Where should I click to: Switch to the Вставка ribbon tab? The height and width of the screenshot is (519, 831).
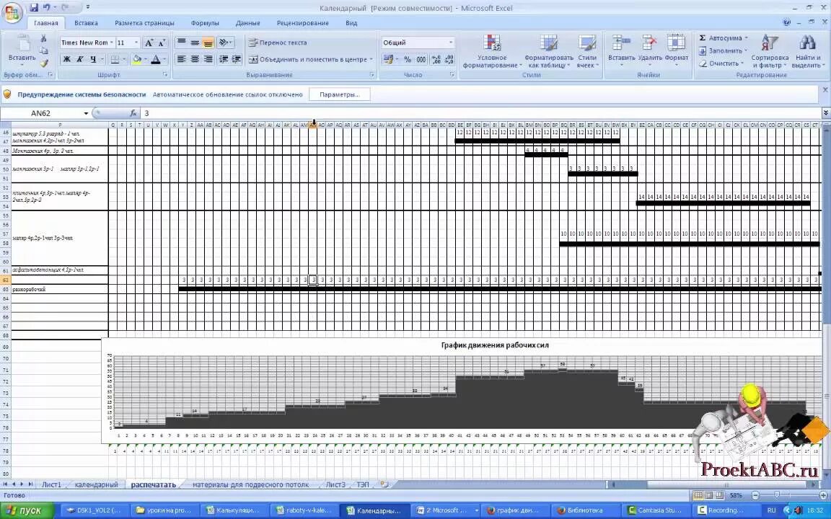(86, 23)
